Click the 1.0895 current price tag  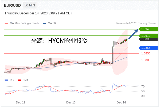(148, 39)
